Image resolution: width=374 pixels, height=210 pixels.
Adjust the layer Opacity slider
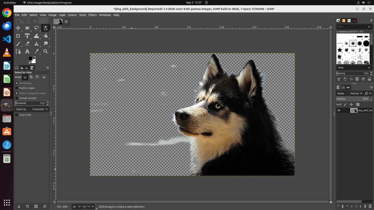click(353, 99)
